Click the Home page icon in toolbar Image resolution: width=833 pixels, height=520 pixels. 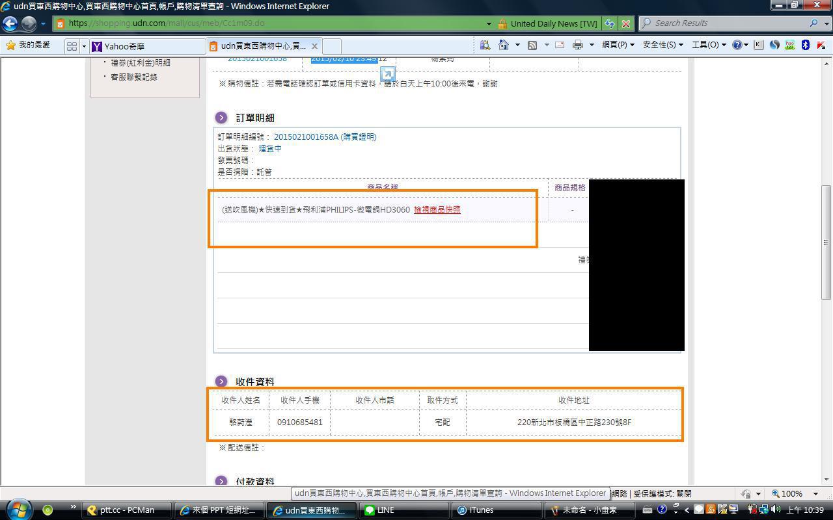[x=503, y=45]
